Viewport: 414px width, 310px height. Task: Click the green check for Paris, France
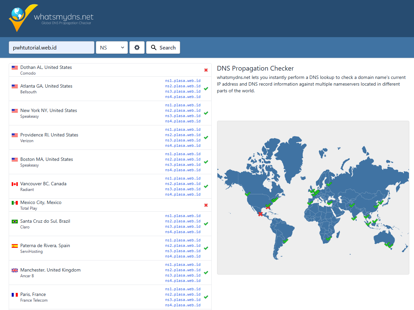(x=206, y=297)
